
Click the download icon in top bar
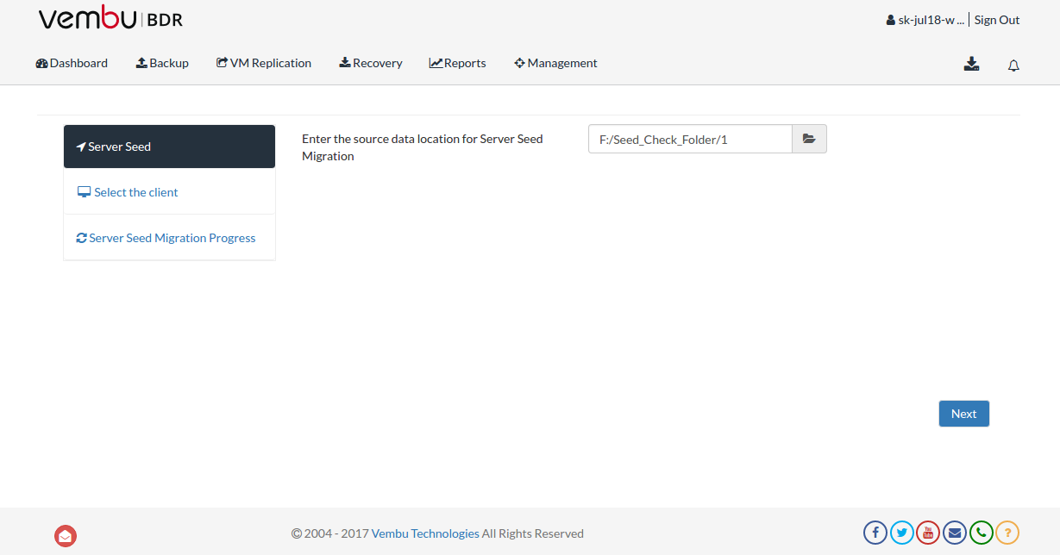972,64
